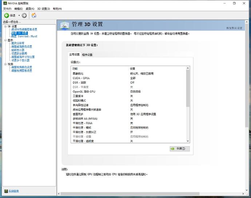
Task: Switch to the 全局设置 tab
Action: coord(74,55)
